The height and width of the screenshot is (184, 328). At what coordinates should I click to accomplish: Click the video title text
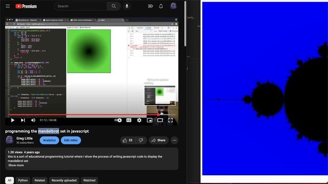[x=47, y=131]
